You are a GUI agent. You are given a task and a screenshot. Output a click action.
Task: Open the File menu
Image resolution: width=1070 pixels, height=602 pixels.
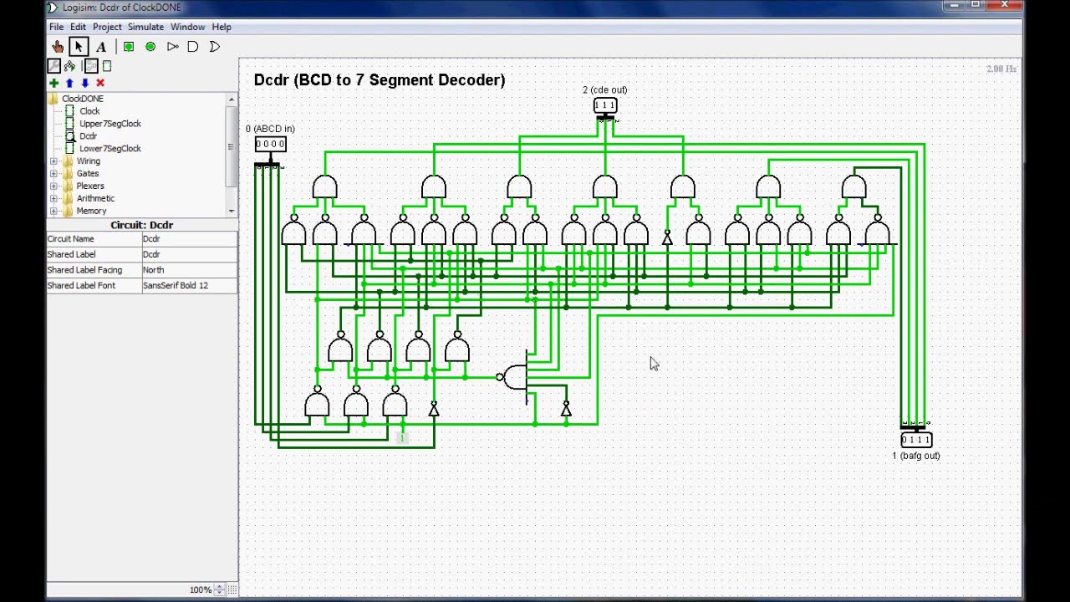tap(56, 27)
